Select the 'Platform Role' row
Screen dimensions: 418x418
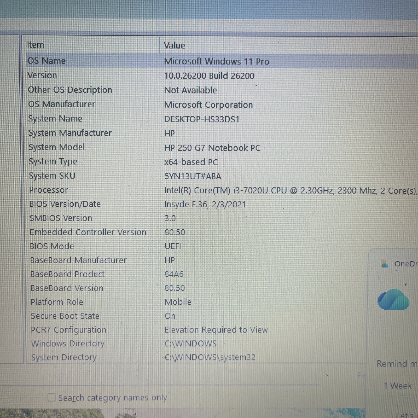click(x=57, y=302)
